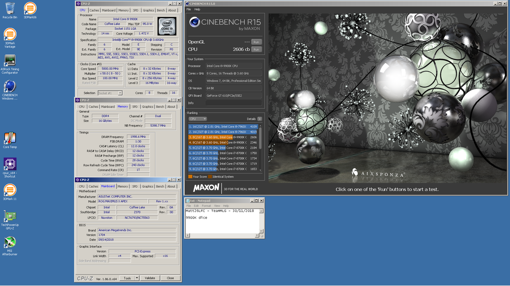The height and width of the screenshot is (286, 510).
Task: Click the GFX Board GeForce GT 610 field
Action: (x=233, y=95)
